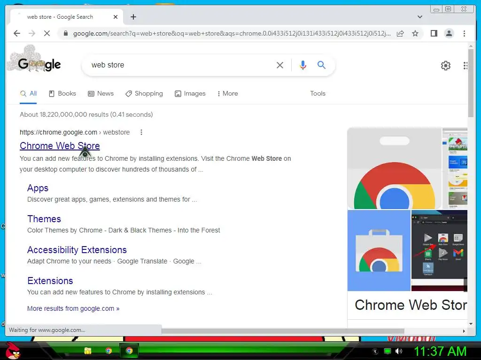The image size is (481, 360).
Task: Open result options beside chrome.google.com
Action: tap(141, 132)
